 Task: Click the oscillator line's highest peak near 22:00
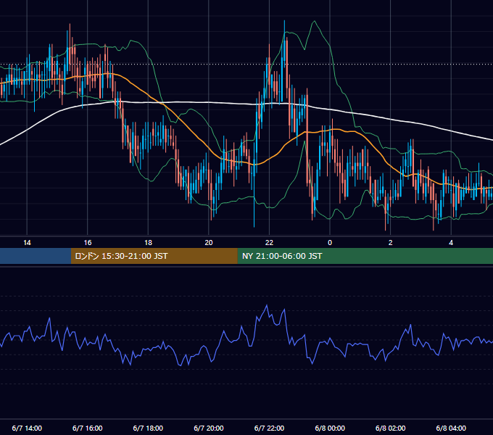click(x=267, y=305)
